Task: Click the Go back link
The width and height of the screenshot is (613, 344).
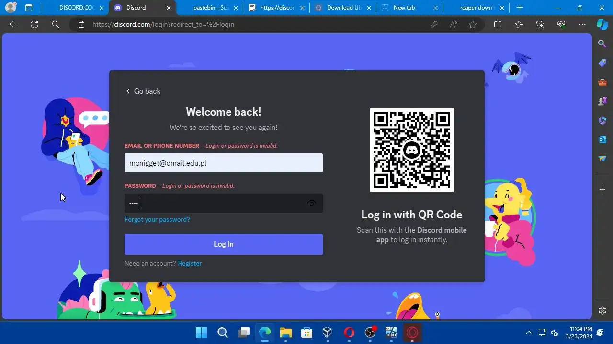Action: (143, 91)
